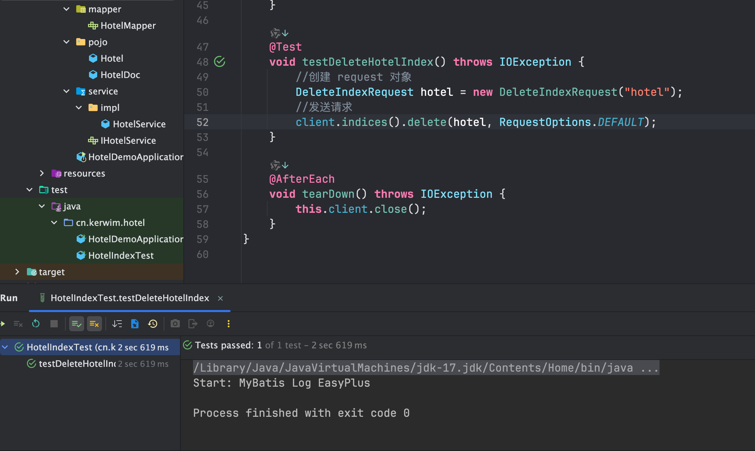Click AI inlay icon above @Test annotation

point(275,33)
